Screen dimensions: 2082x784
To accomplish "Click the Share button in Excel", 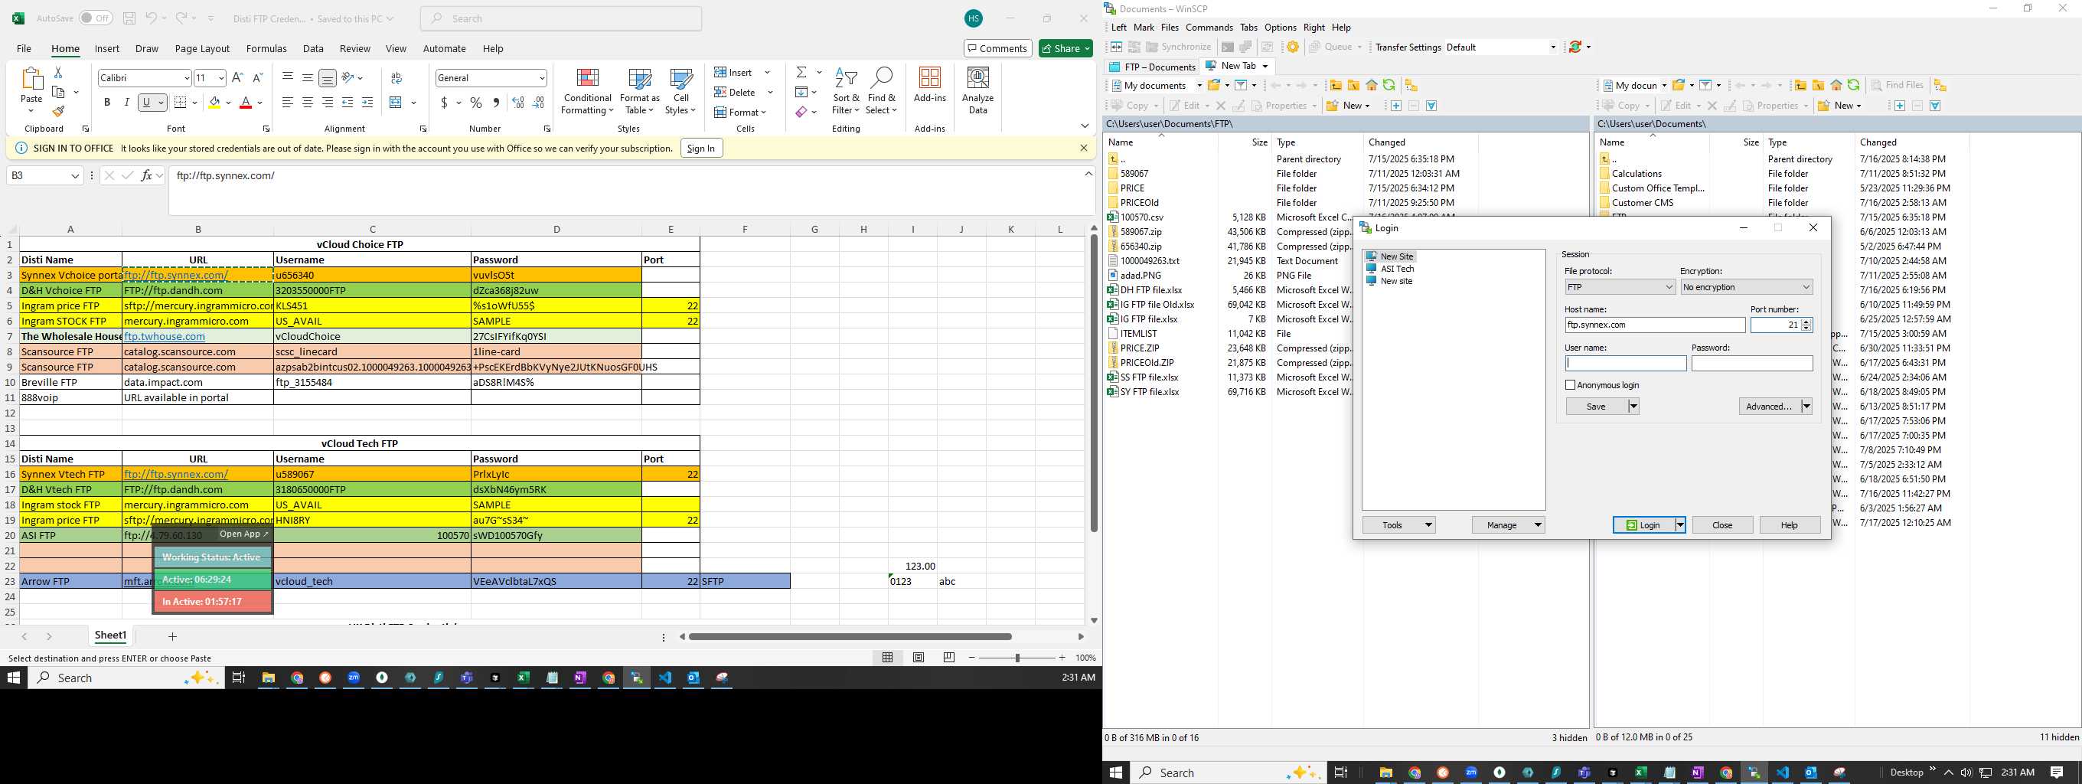I will point(1065,48).
